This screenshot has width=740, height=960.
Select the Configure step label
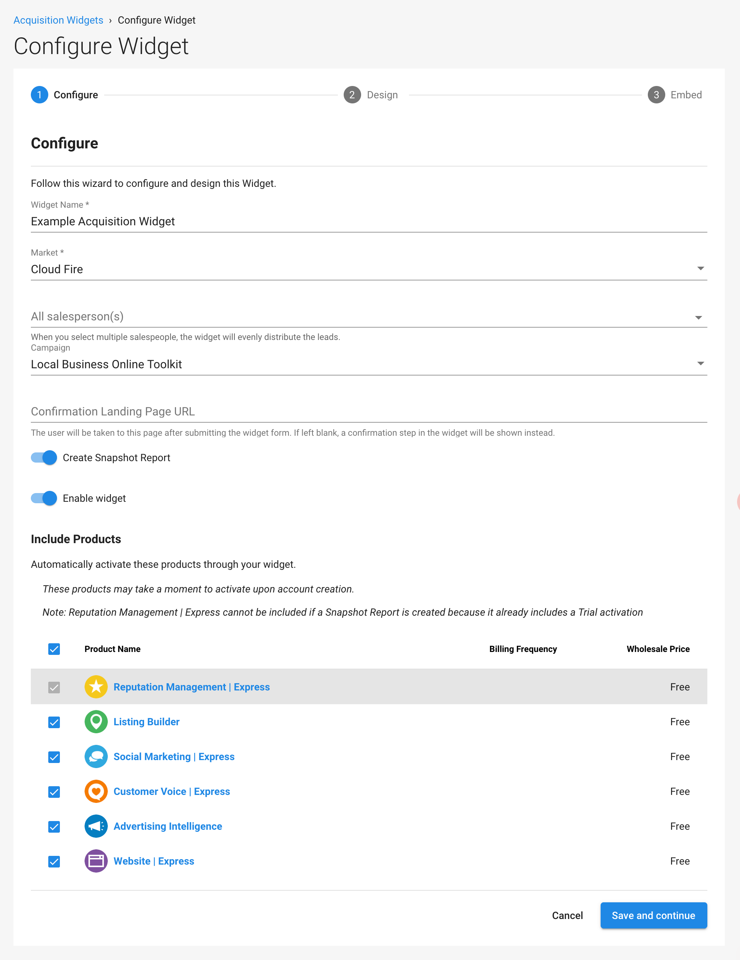[75, 95]
